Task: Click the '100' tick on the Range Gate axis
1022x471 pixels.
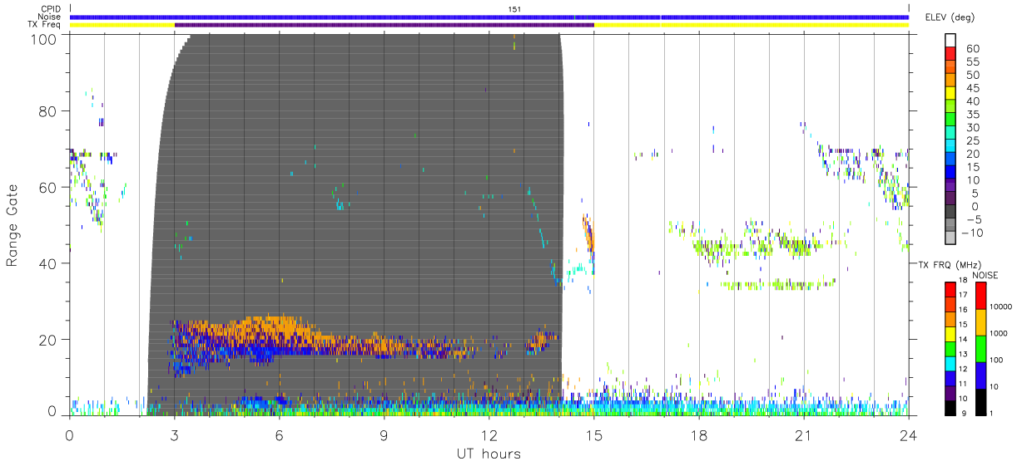Action: click(x=43, y=38)
